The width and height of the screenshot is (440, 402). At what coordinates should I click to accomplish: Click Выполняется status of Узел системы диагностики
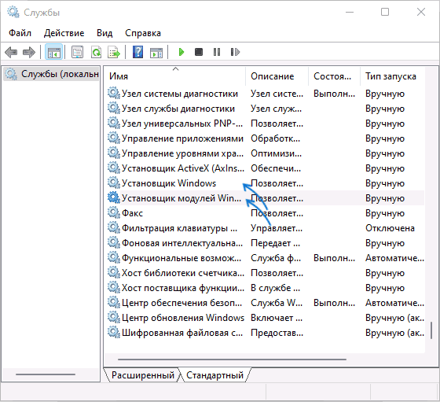pos(334,94)
